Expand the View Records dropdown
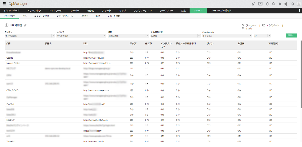This screenshot has height=147, width=302. pyautogui.click(x=227, y=36)
